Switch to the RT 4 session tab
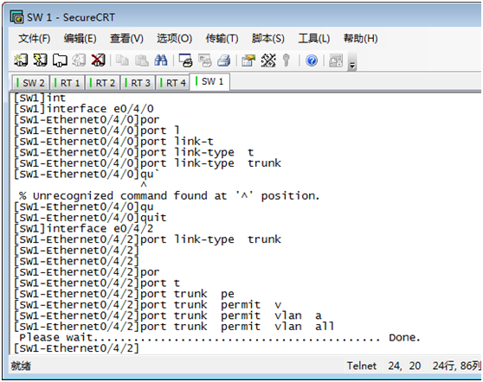 pos(173,83)
